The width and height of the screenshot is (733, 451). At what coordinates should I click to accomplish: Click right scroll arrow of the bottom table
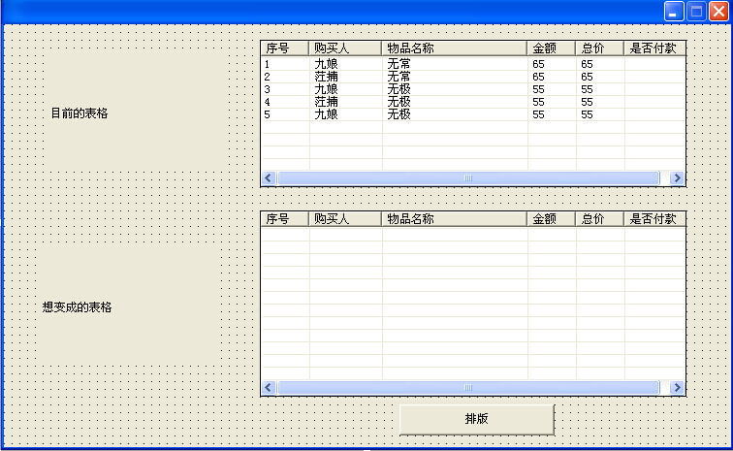point(677,387)
